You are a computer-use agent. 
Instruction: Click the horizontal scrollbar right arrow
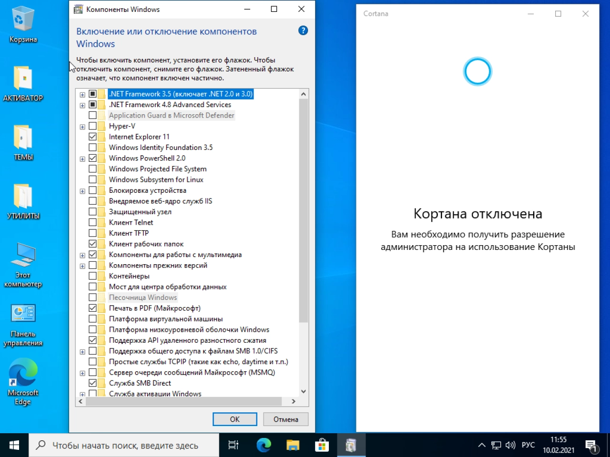(x=294, y=401)
